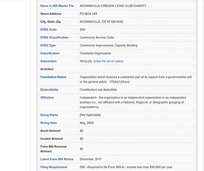Click the 170(b)(1)(A)(vi) code text
This screenshot has width=204, height=171.
pos(119,82)
